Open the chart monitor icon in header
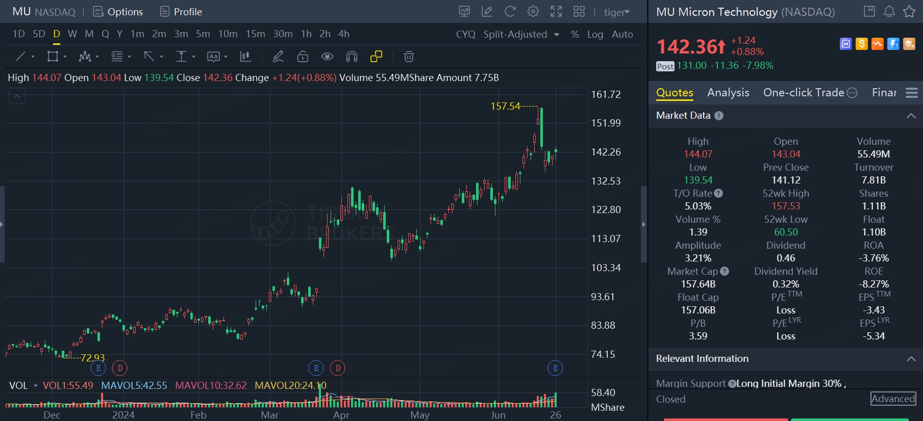The height and width of the screenshot is (421, 923). click(464, 12)
